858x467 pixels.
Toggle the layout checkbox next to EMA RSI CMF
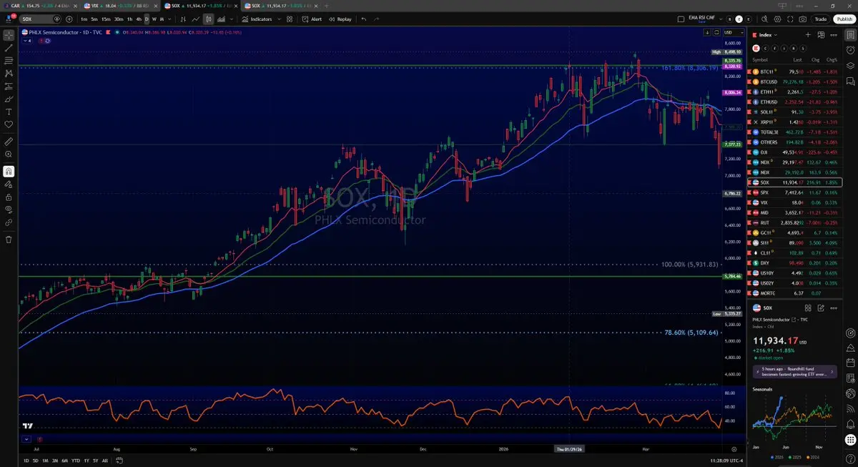coord(681,19)
